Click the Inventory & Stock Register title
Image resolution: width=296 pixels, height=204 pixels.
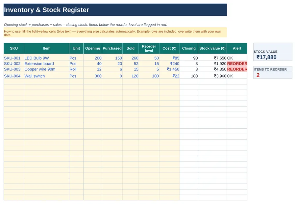click(46, 10)
